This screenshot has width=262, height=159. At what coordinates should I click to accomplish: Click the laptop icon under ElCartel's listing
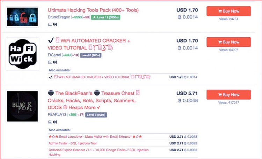50,62
